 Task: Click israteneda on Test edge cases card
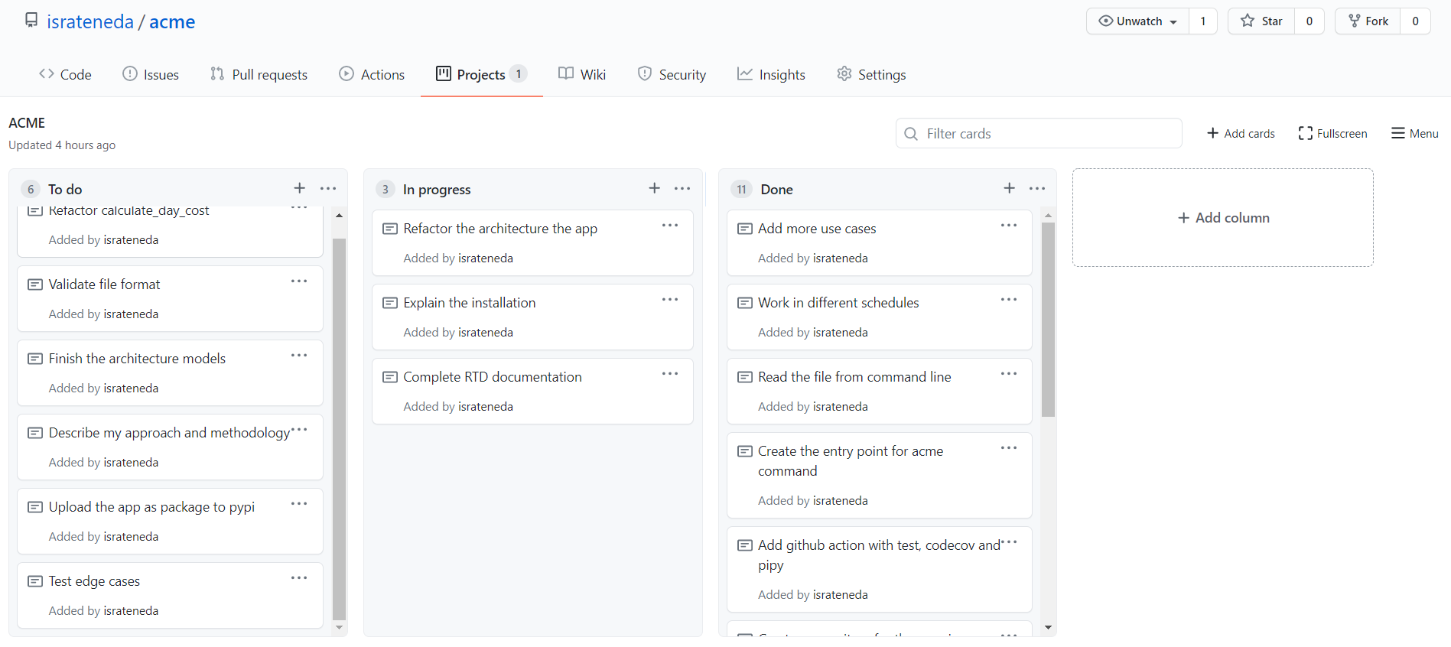click(x=131, y=610)
